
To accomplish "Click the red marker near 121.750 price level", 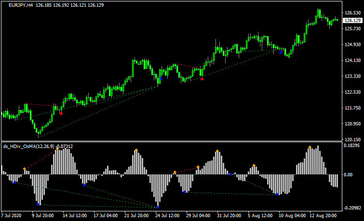I will 61,113.
